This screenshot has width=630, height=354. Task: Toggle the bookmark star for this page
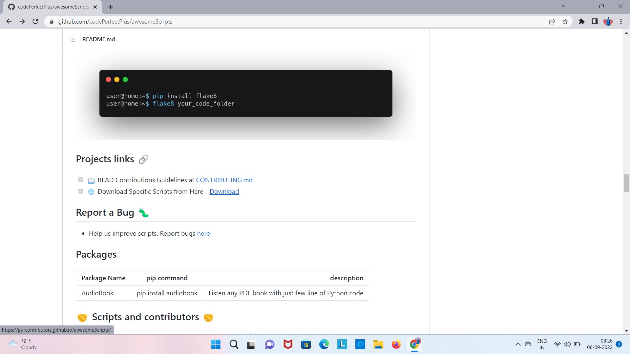[x=565, y=21]
